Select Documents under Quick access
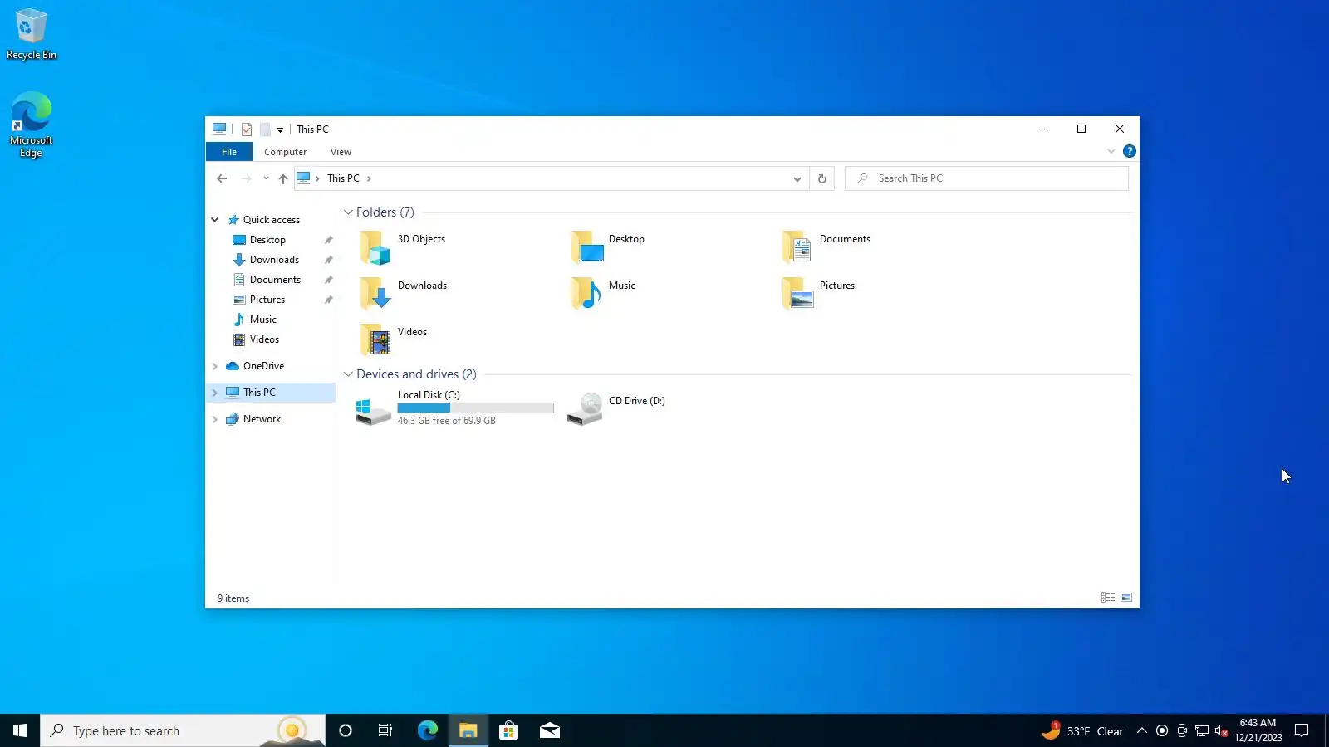1329x747 pixels. (275, 280)
